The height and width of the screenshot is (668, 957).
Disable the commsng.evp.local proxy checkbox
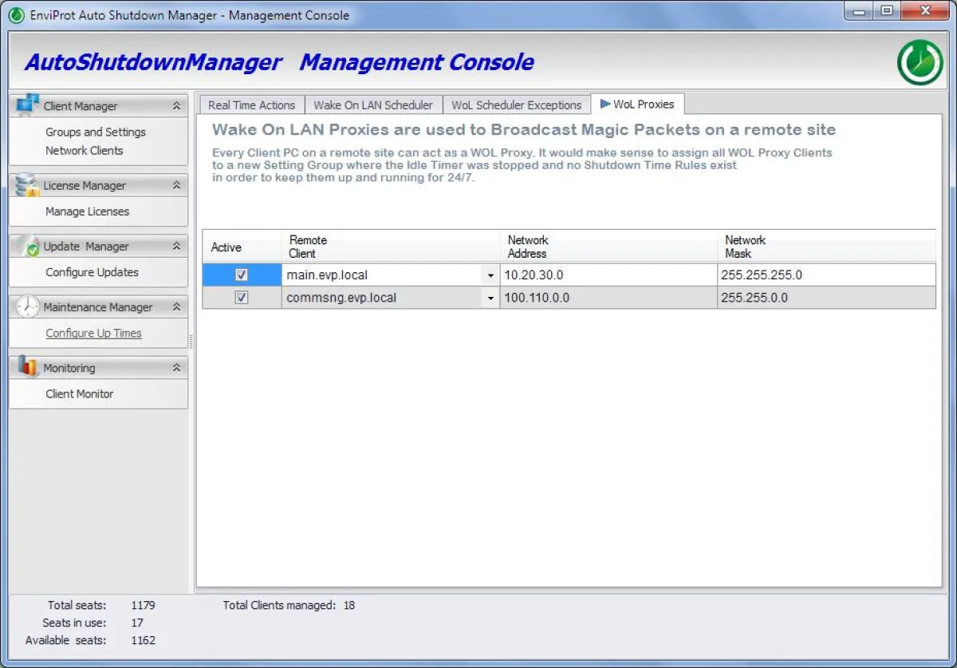(242, 298)
